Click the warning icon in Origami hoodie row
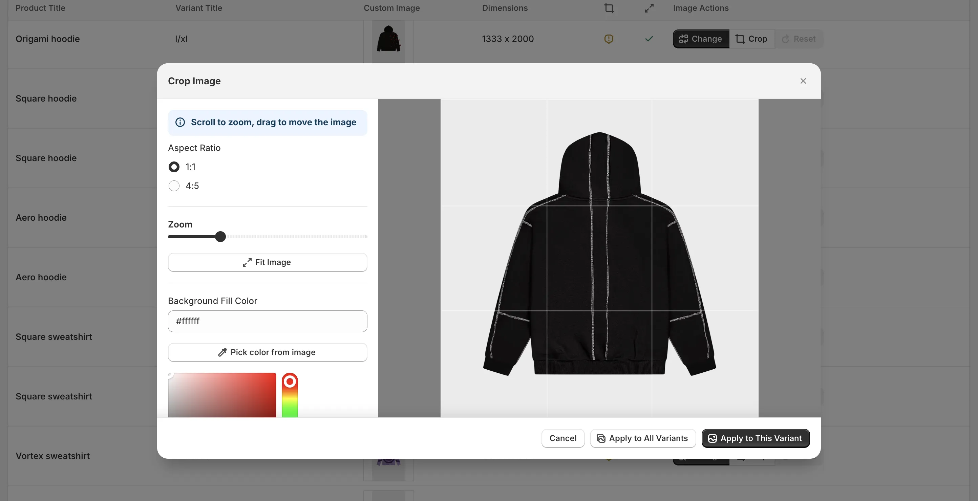Image resolution: width=978 pixels, height=501 pixels. pos(609,39)
